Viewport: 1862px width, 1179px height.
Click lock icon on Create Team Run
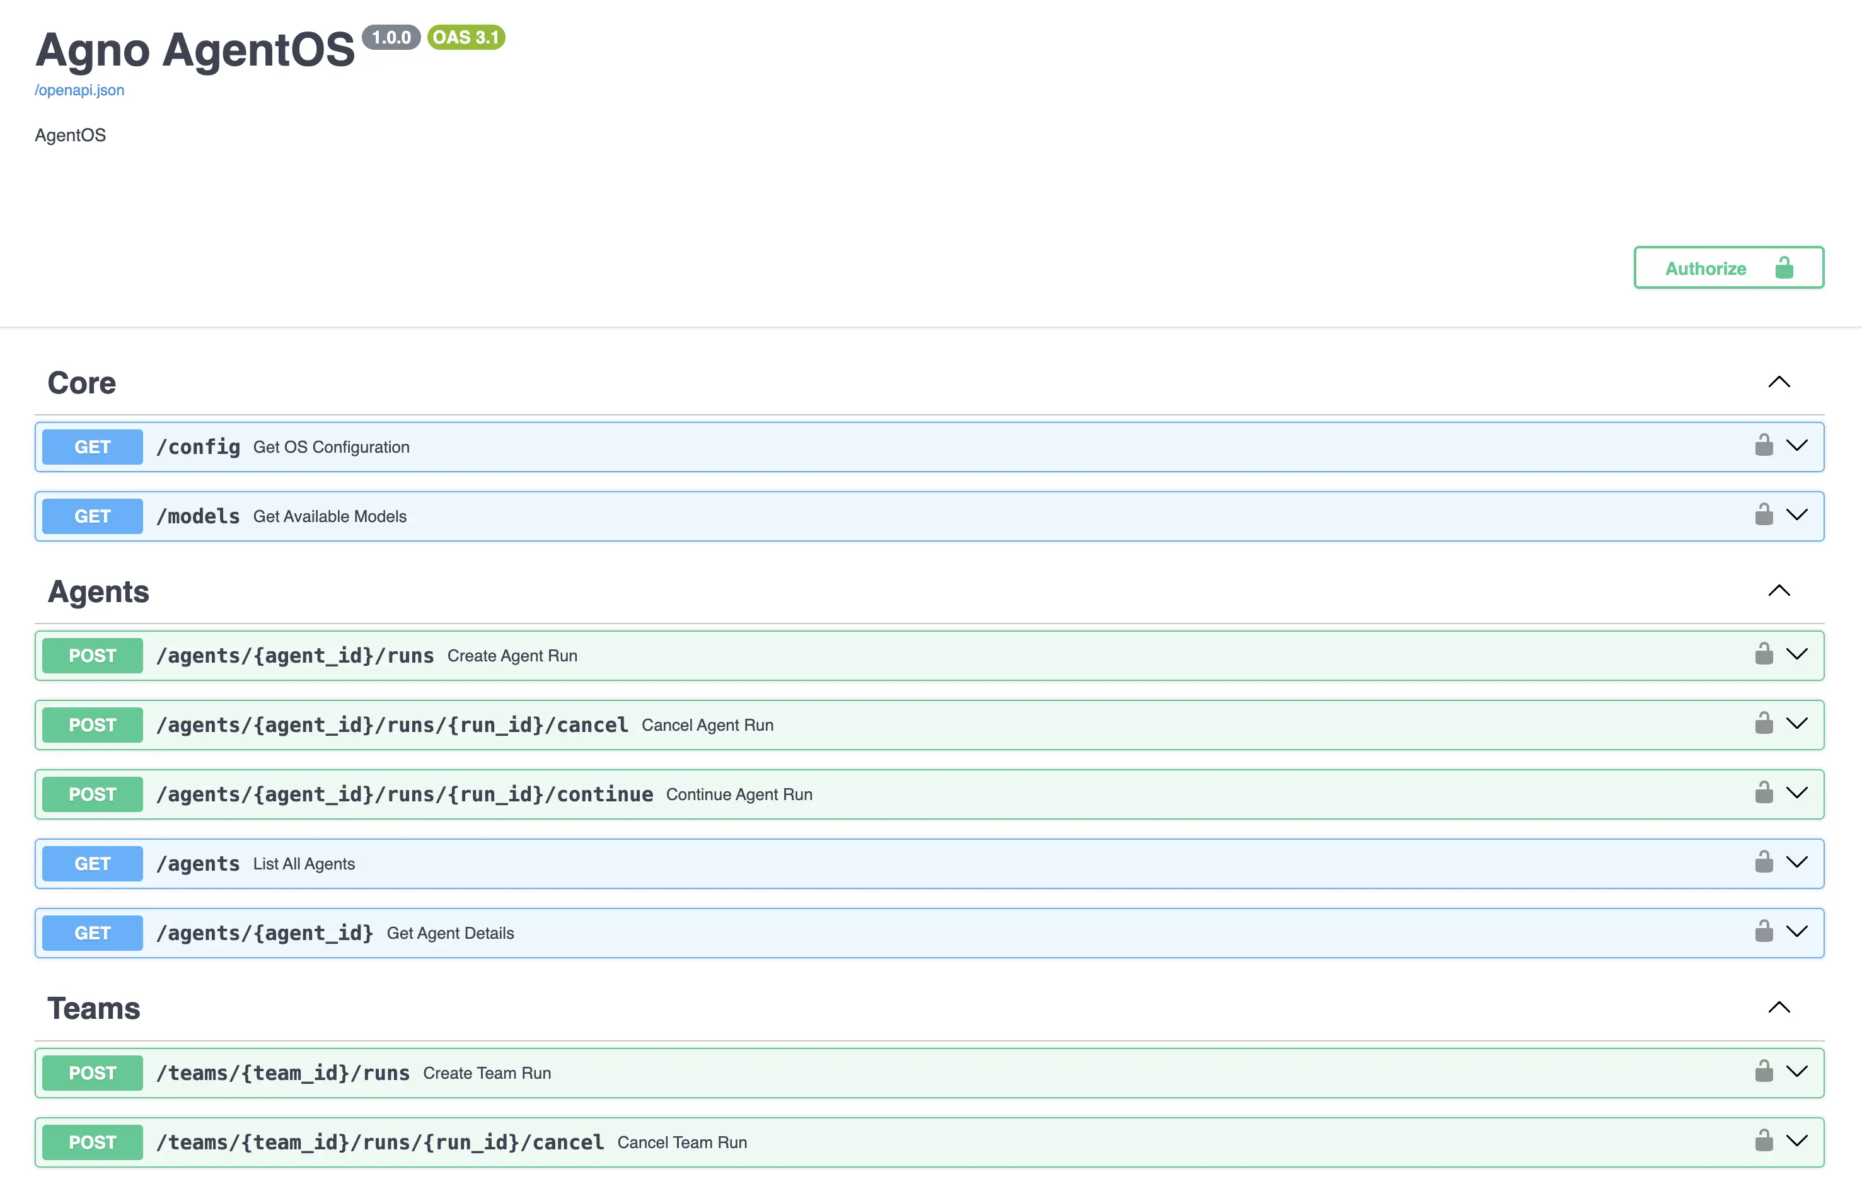pyautogui.click(x=1764, y=1071)
